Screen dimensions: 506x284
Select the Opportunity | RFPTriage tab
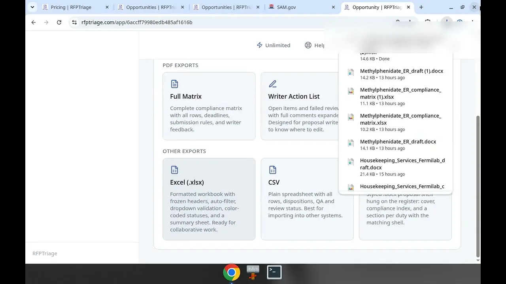[x=378, y=7]
